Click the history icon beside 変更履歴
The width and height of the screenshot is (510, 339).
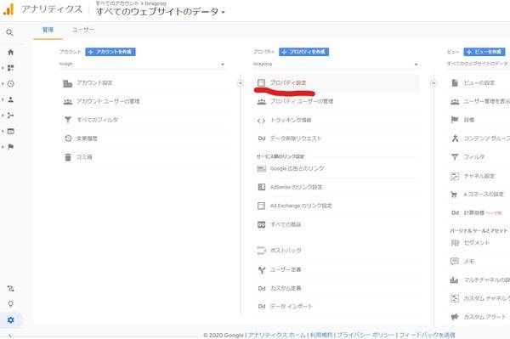[x=68, y=138]
